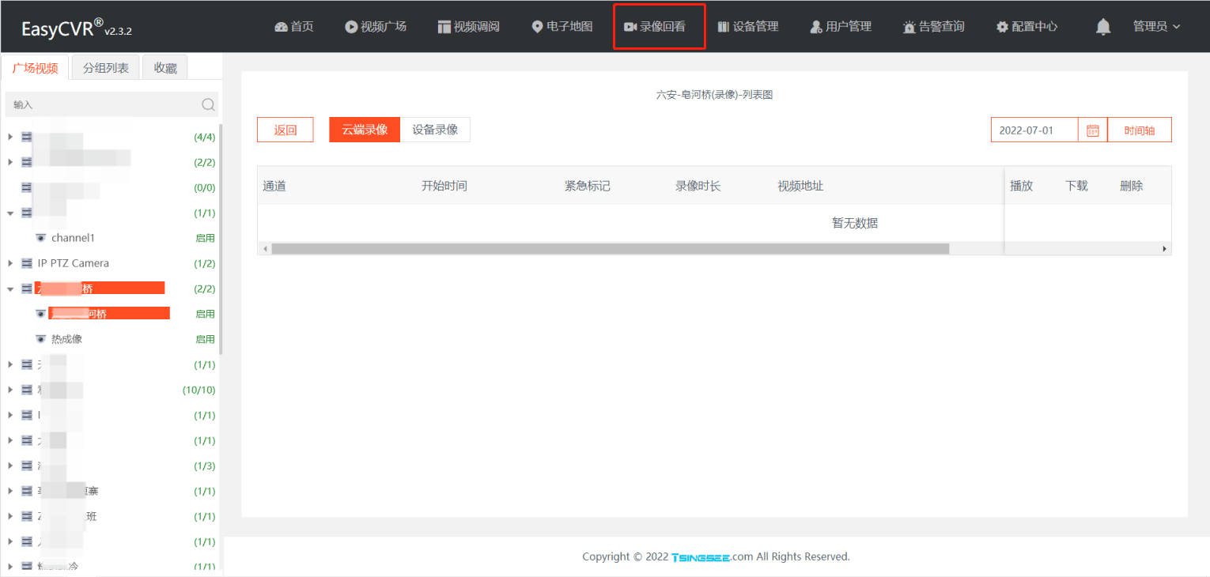
Task: Collapse the group containing channel1
Action: [10, 213]
